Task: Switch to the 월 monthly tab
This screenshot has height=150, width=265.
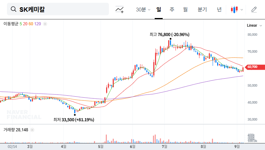Action: (x=185, y=9)
